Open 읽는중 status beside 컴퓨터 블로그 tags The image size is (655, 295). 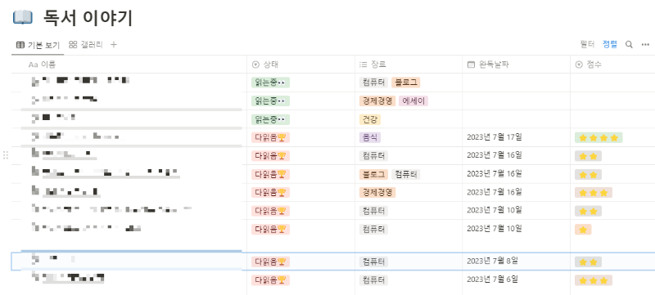(270, 83)
